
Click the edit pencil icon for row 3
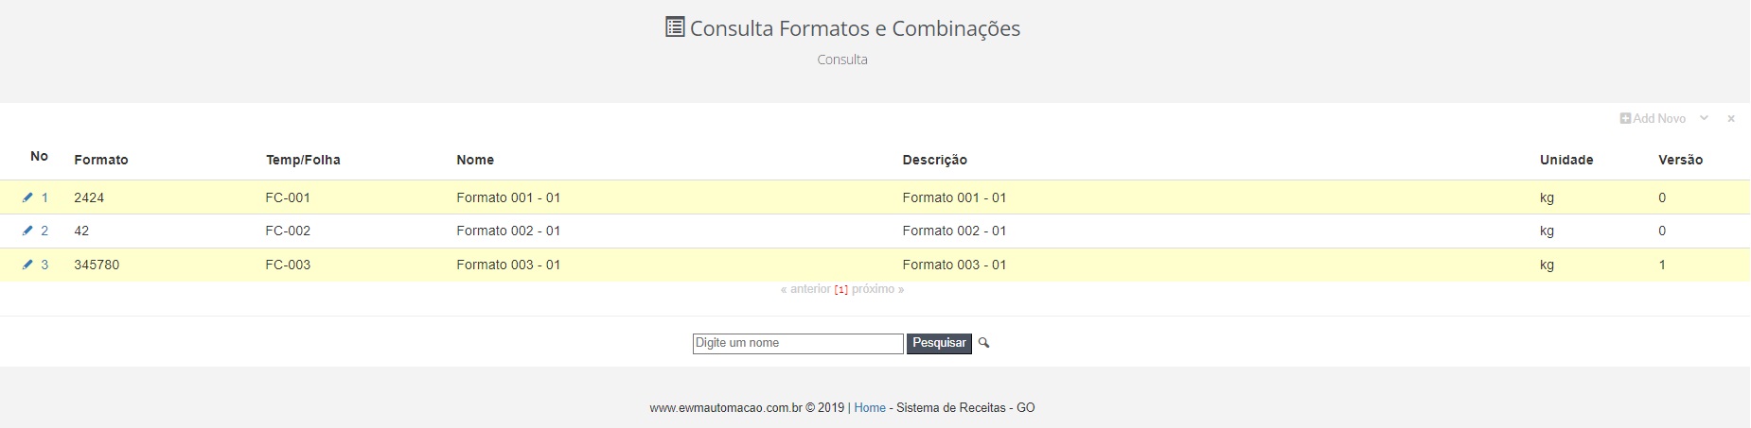[27, 265]
